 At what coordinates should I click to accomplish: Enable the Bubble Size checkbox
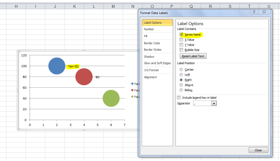pyautogui.click(x=181, y=50)
